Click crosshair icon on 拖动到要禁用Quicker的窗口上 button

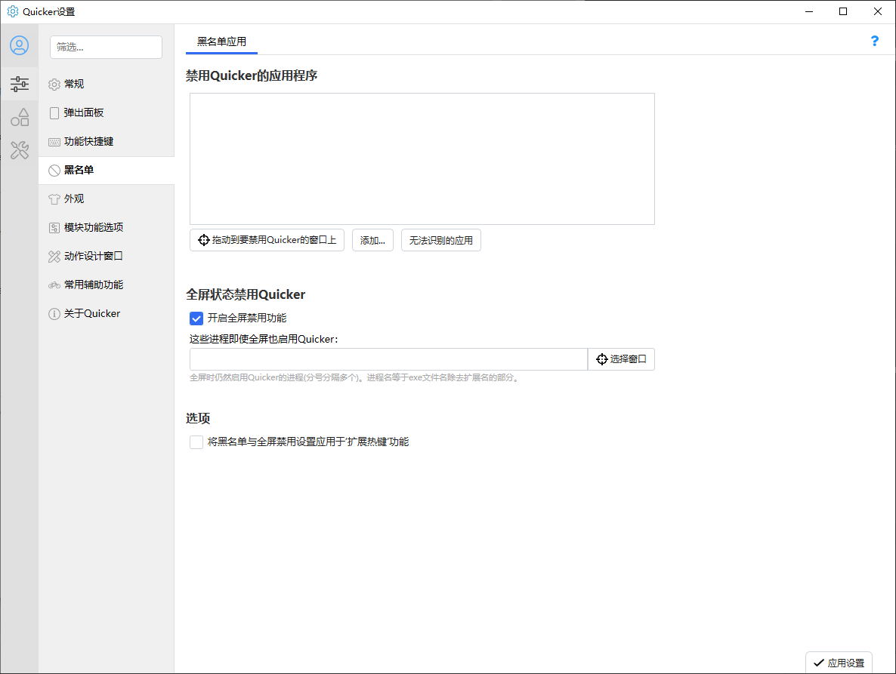203,240
